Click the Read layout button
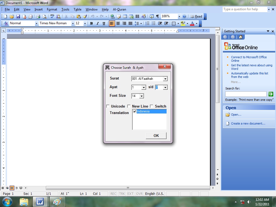Image resolution: width=276 pixels, height=207 pixels. click(196, 16)
